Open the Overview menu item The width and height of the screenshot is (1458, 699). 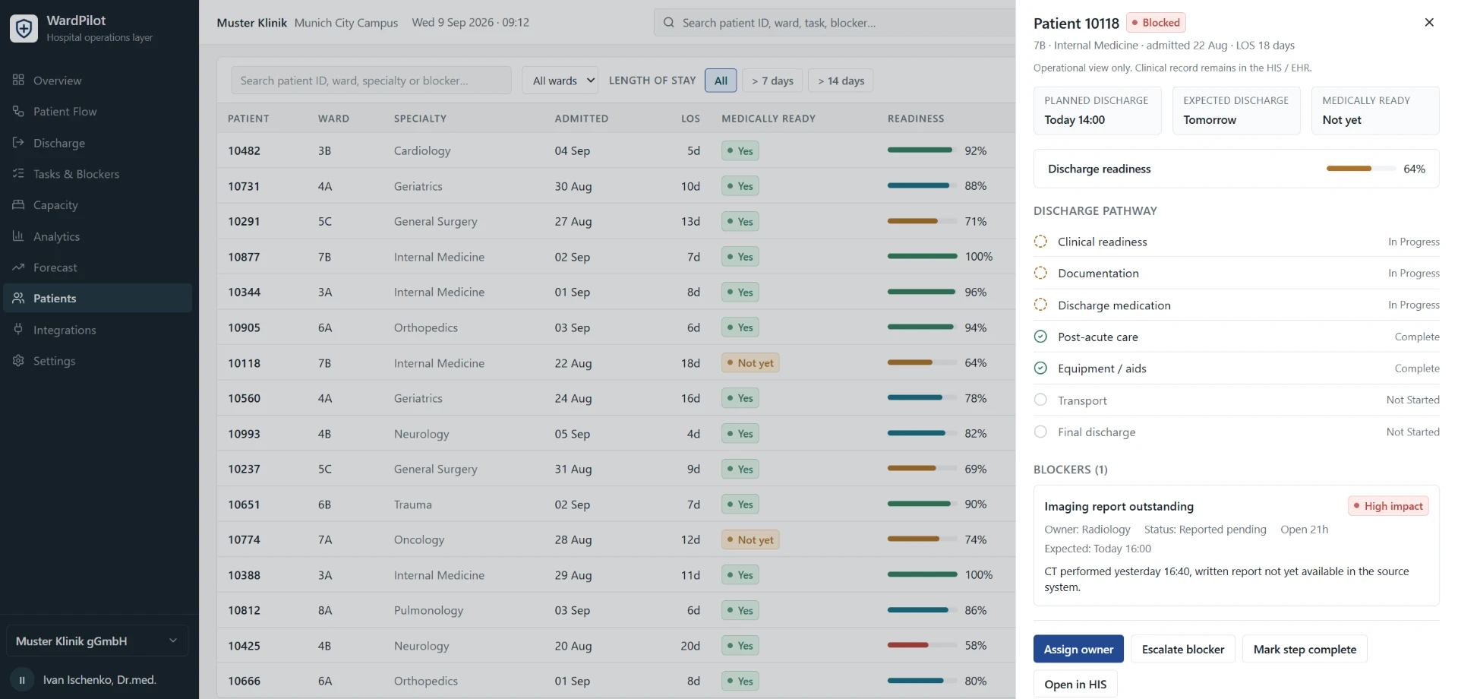[x=97, y=80]
